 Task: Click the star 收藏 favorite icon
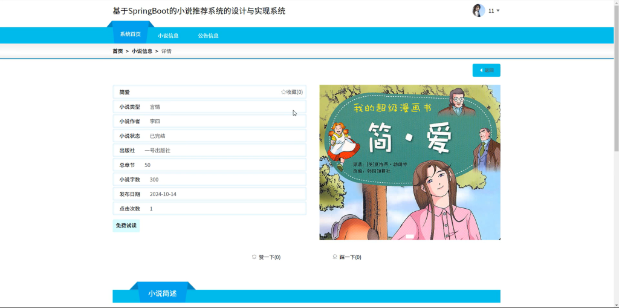pos(284,92)
